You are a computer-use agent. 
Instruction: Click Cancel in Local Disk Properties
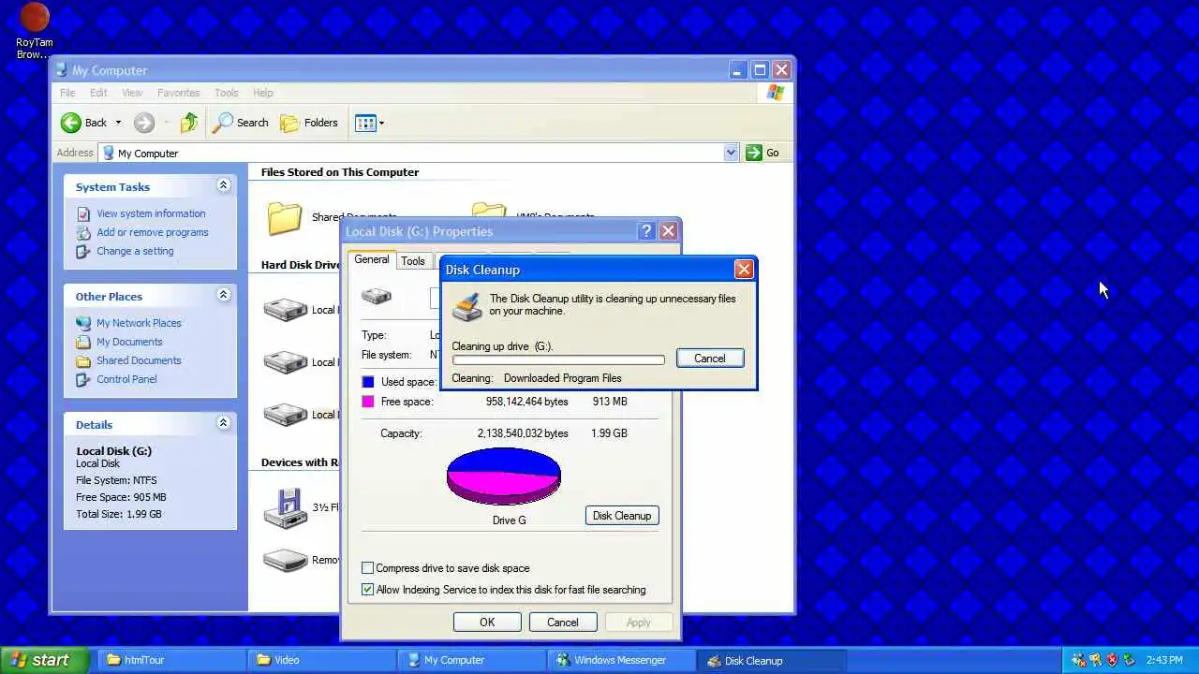(x=563, y=623)
